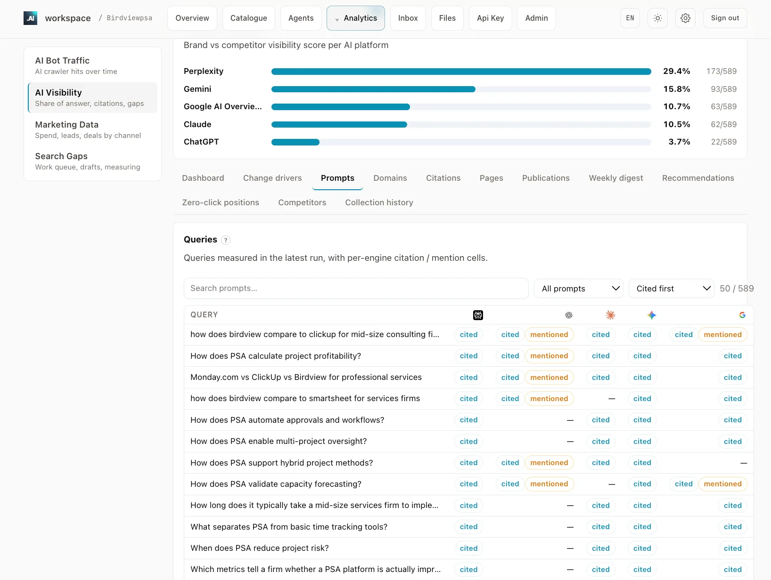Sign out of the workspace
The image size is (771, 580).
(725, 18)
